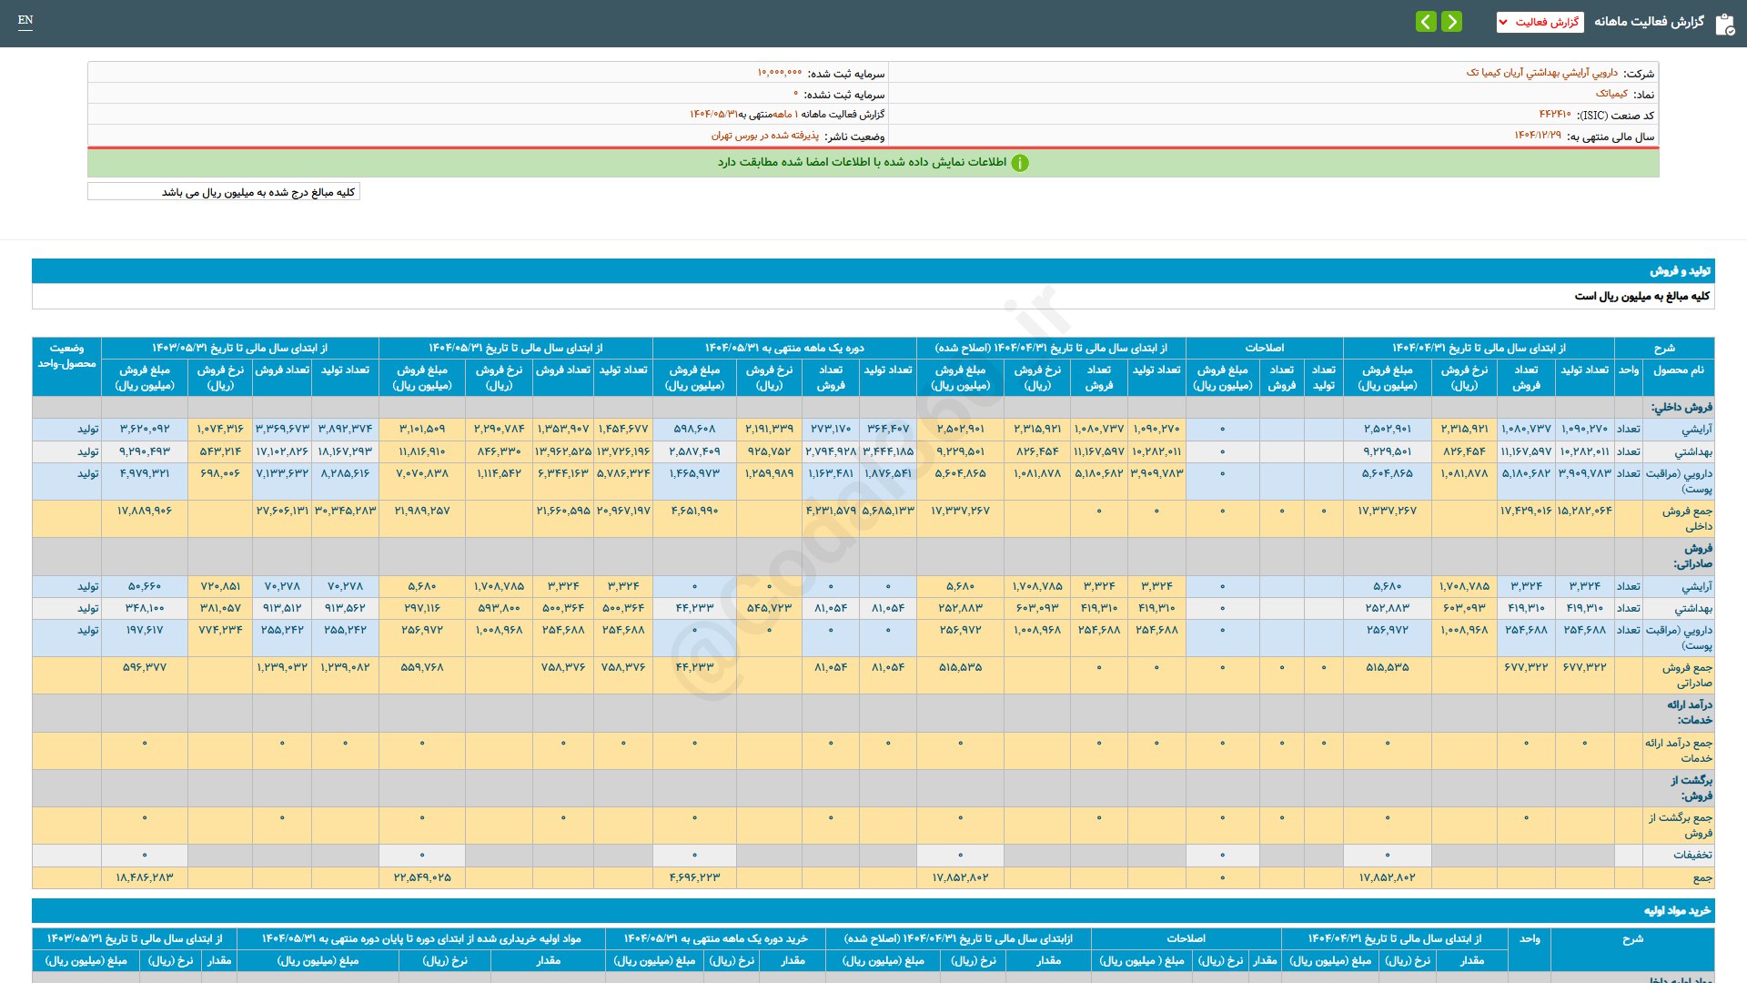
Task: Click the registered capital value 10,000,000
Action: [x=779, y=73]
